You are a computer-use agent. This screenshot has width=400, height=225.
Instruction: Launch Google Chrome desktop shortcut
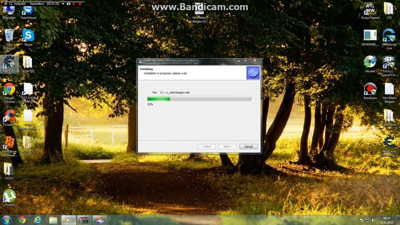(x=9, y=92)
